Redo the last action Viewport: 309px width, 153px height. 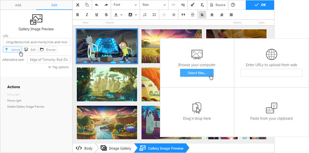(x=106, y=5)
